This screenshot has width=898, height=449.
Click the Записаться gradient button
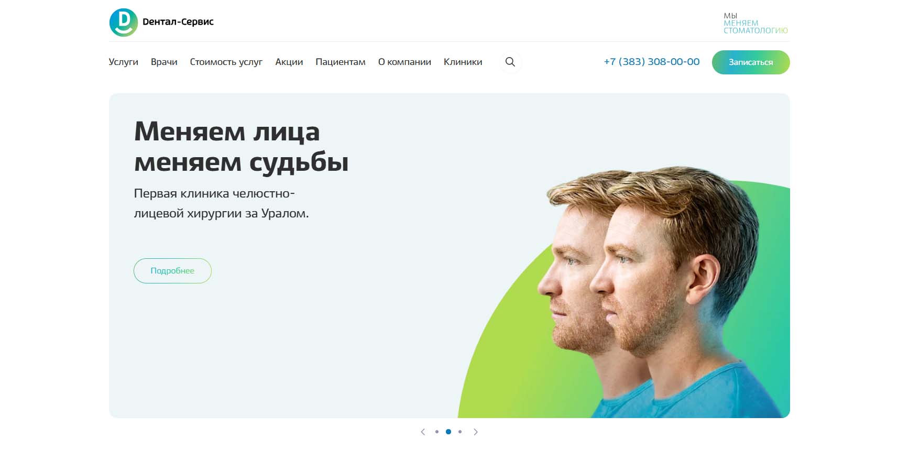(751, 62)
